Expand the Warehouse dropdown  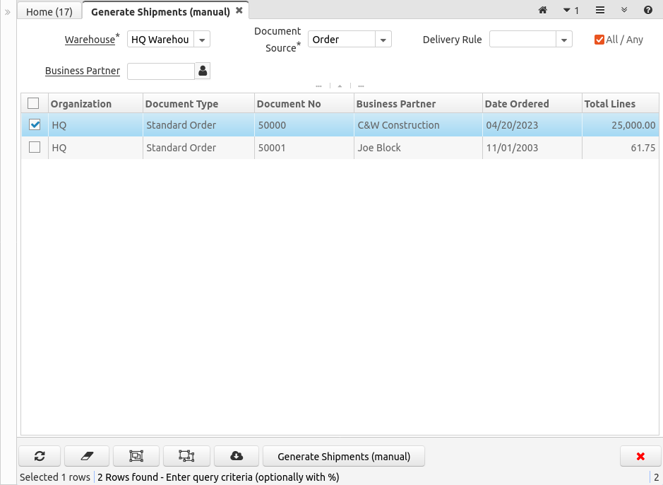pos(202,40)
